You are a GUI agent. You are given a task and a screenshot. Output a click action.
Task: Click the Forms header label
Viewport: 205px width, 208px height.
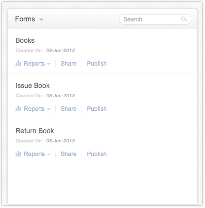pyautogui.click(x=25, y=19)
